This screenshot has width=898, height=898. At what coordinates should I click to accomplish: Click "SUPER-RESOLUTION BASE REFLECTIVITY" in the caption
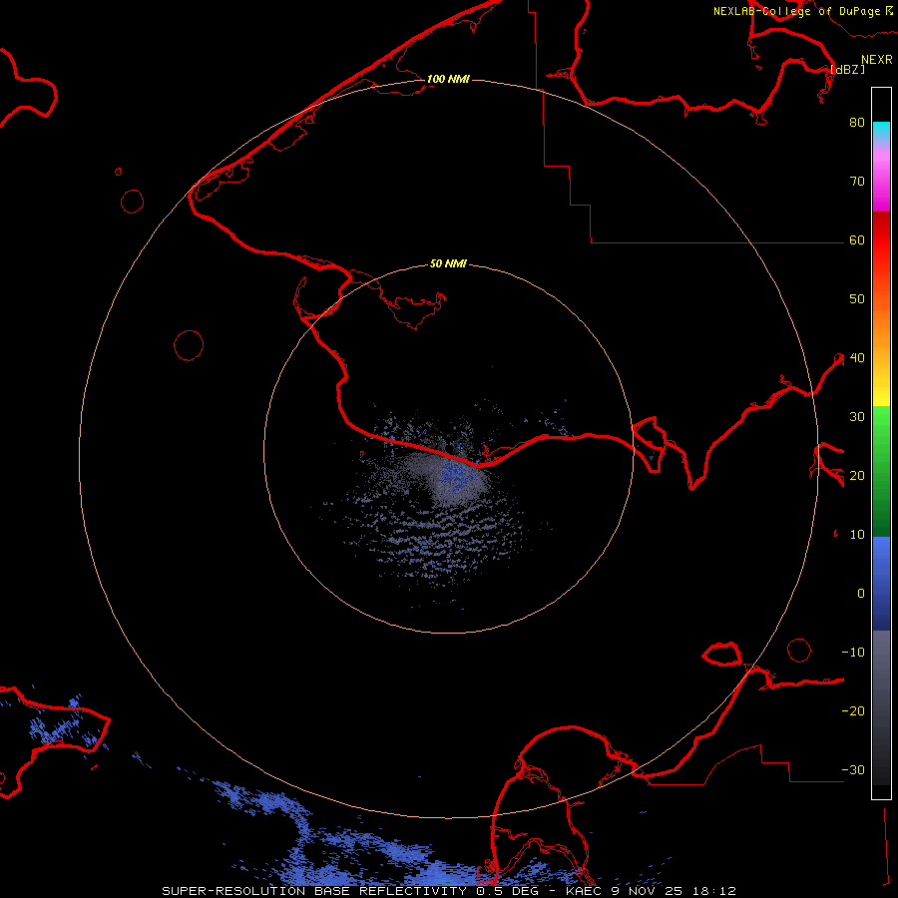(x=314, y=891)
